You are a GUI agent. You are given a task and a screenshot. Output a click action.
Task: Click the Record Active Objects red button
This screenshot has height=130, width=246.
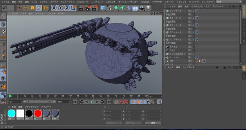(x=120, y=102)
